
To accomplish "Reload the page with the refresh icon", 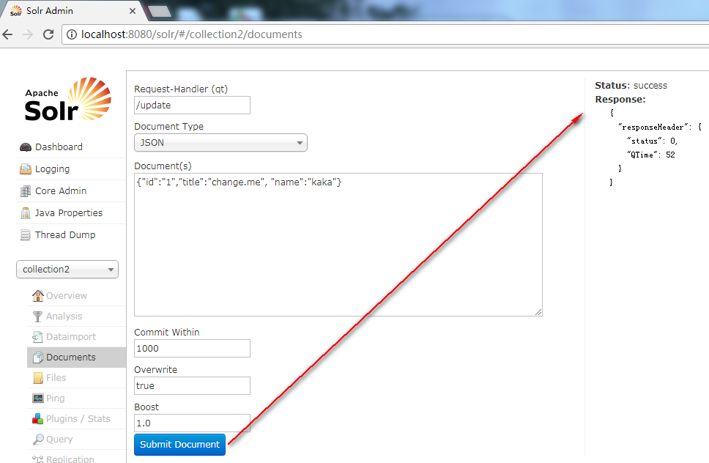I will click(48, 34).
